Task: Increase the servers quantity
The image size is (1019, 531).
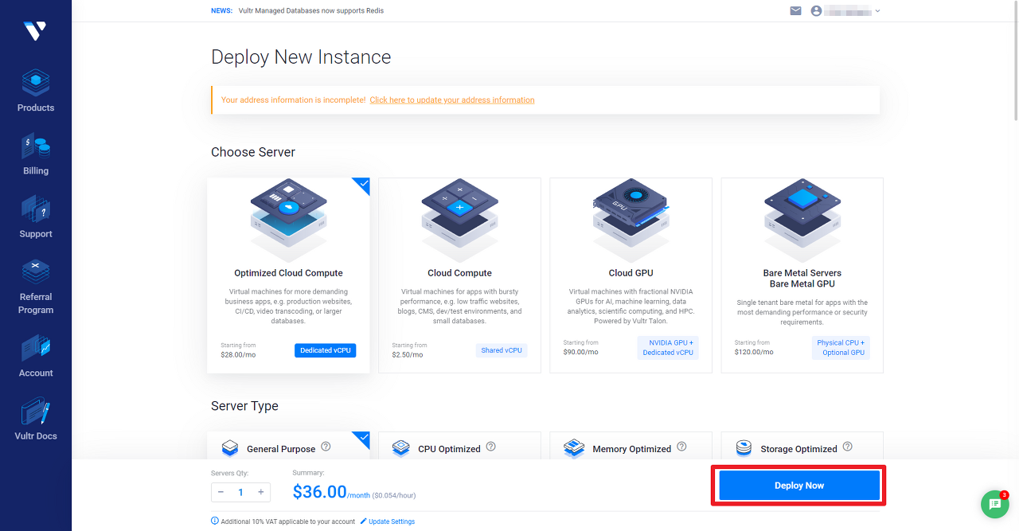Action: (260, 492)
